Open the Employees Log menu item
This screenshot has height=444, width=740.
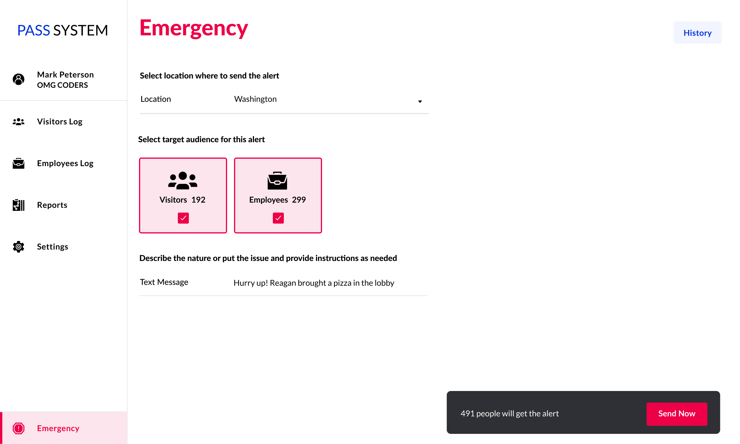point(65,163)
